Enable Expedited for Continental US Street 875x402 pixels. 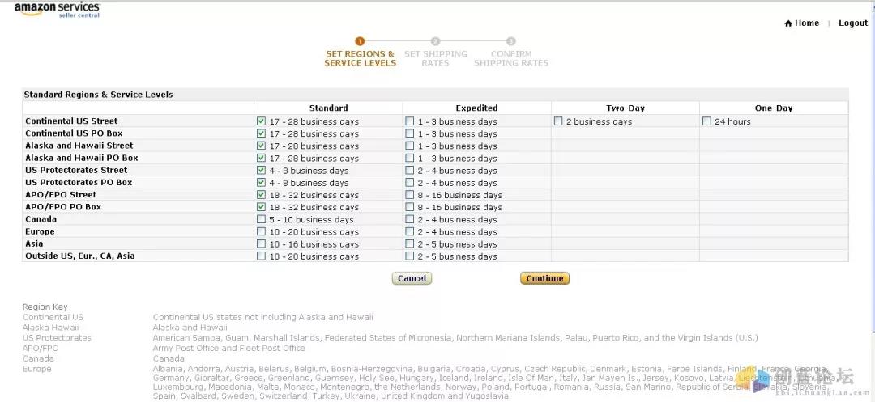click(x=410, y=121)
